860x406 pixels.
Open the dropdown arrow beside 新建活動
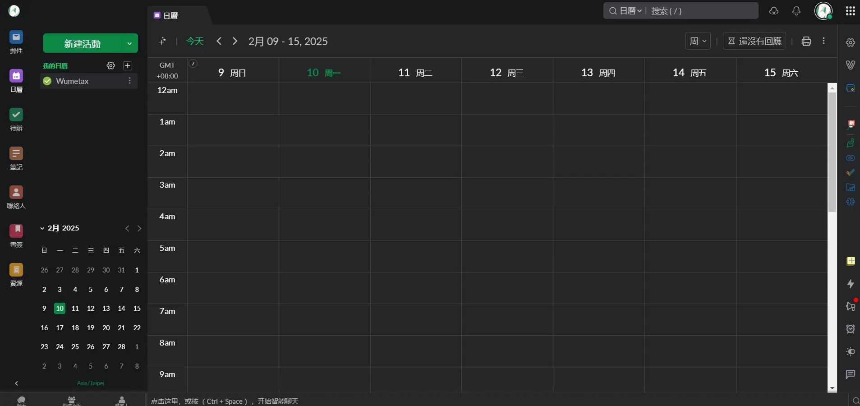[129, 44]
